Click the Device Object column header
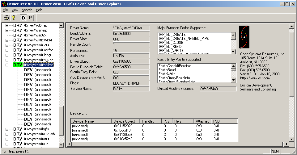The image size is (297, 155). [x=126, y=121]
